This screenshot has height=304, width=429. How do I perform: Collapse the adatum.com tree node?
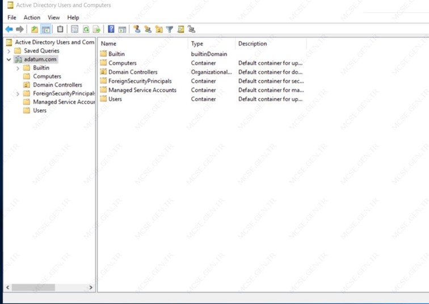9,60
